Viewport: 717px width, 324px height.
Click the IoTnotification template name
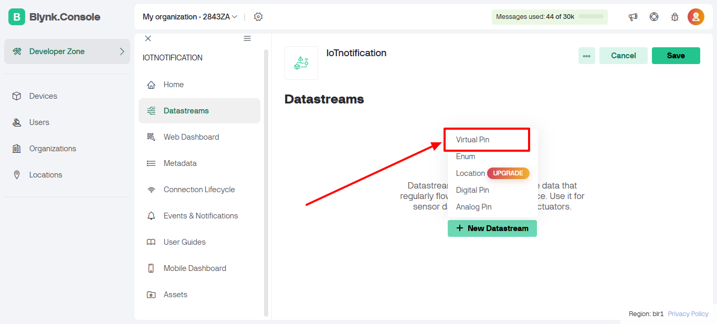356,53
